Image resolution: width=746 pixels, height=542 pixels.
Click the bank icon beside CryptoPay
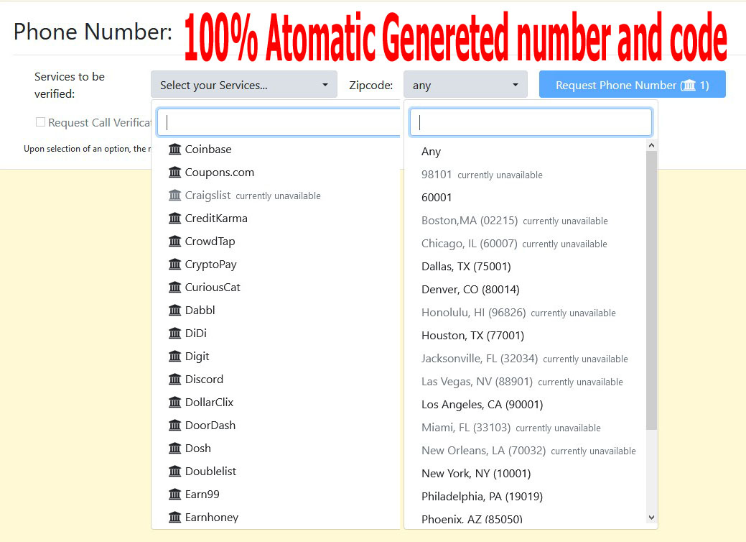pos(174,264)
